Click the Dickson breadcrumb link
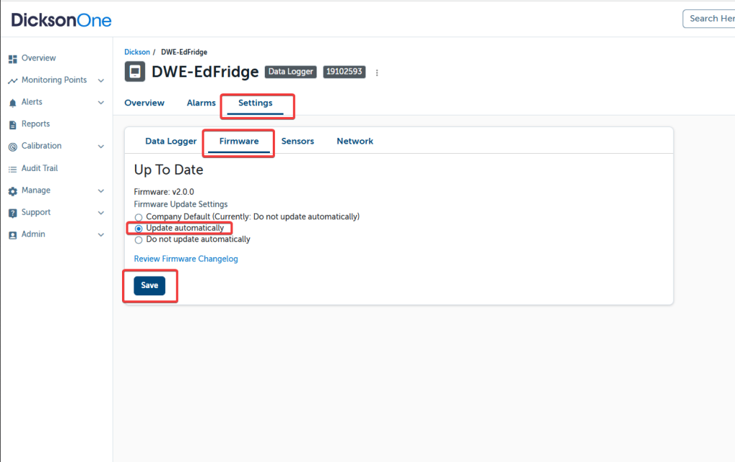Screen dimensions: 735x462 click(137, 52)
